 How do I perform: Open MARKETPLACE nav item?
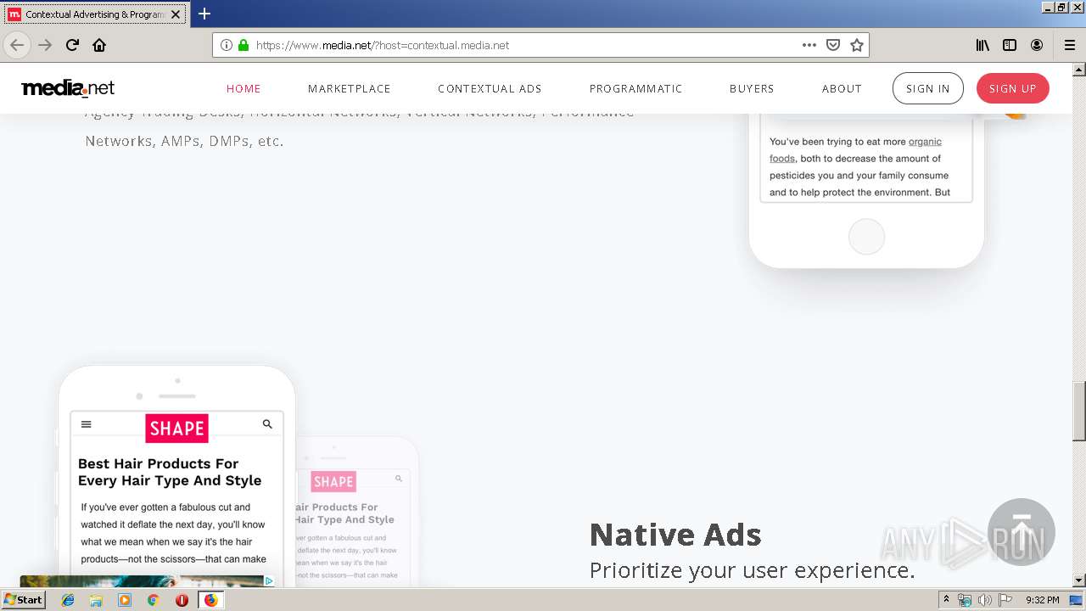click(350, 88)
